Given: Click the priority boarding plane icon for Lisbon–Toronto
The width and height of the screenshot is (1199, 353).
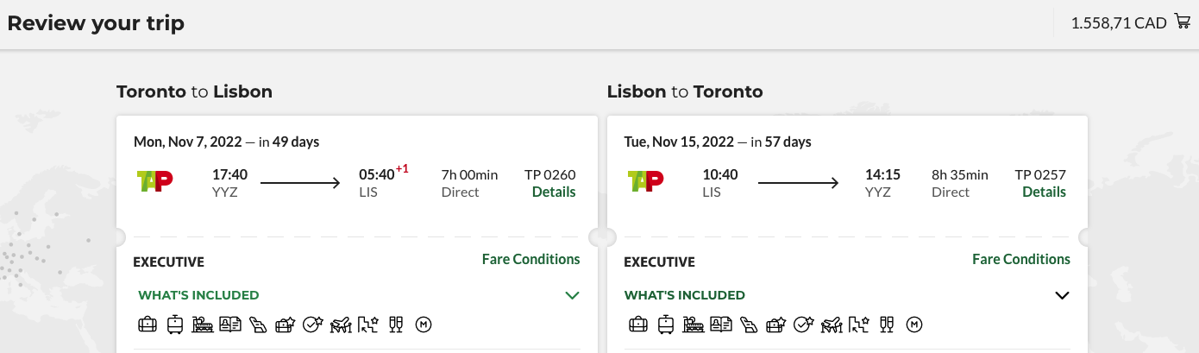Looking at the screenshot, I should coord(832,325).
